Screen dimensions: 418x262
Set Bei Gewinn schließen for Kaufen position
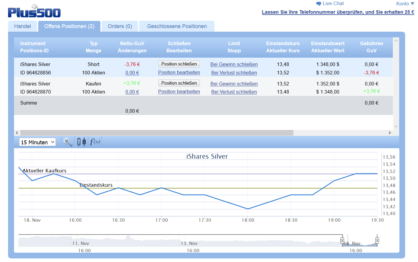click(x=234, y=84)
